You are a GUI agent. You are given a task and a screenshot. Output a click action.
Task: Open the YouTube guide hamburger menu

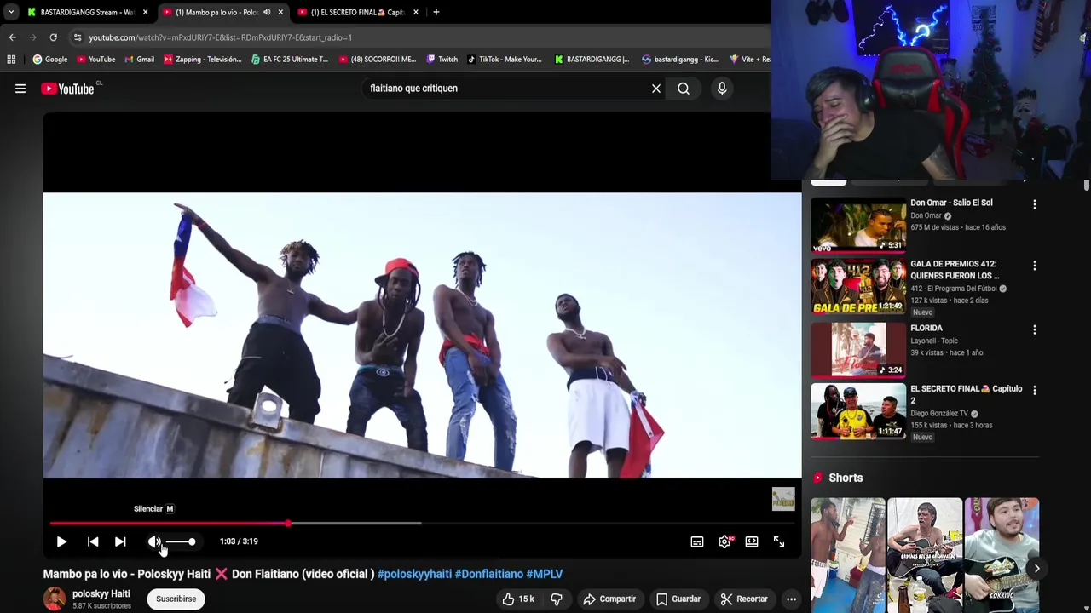point(20,89)
